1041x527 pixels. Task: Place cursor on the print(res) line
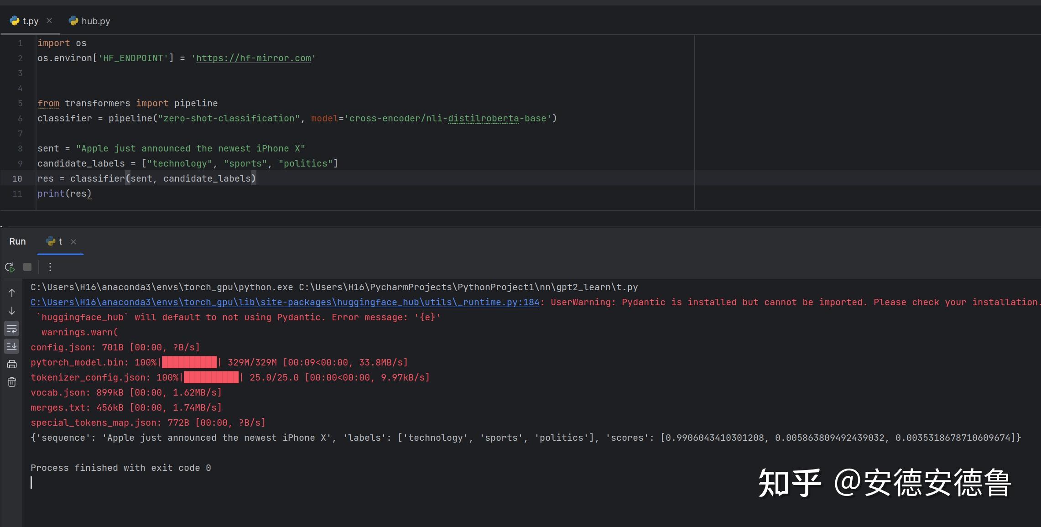pyautogui.click(x=64, y=193)
